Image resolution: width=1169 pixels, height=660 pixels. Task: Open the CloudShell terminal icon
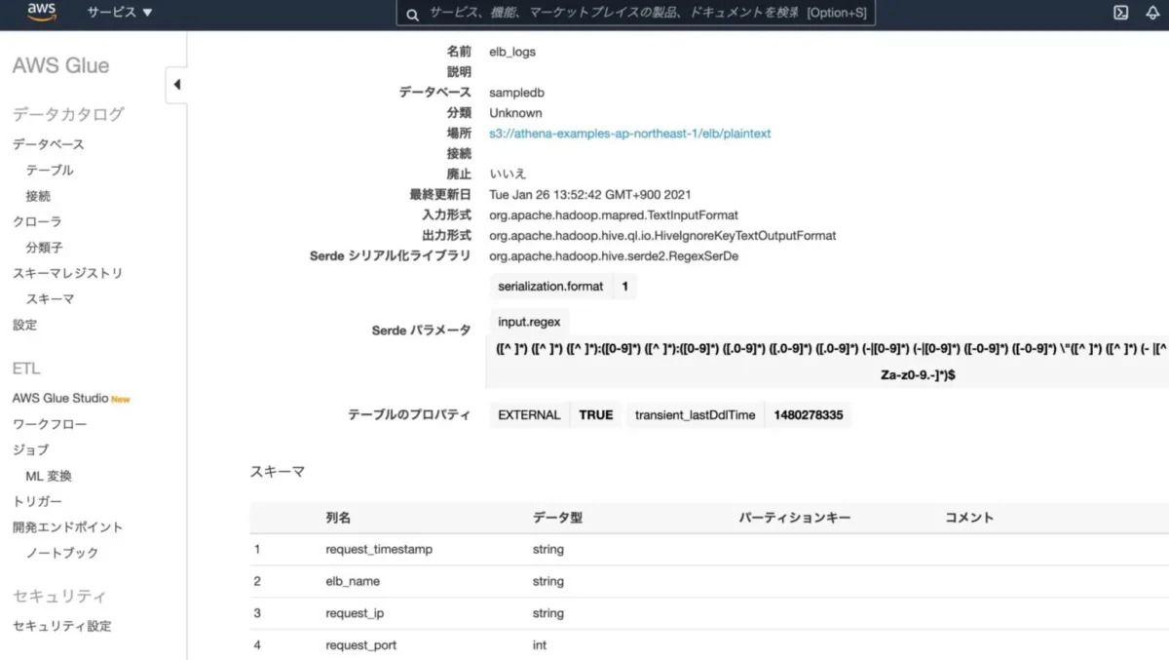(x=1121, y=13)
